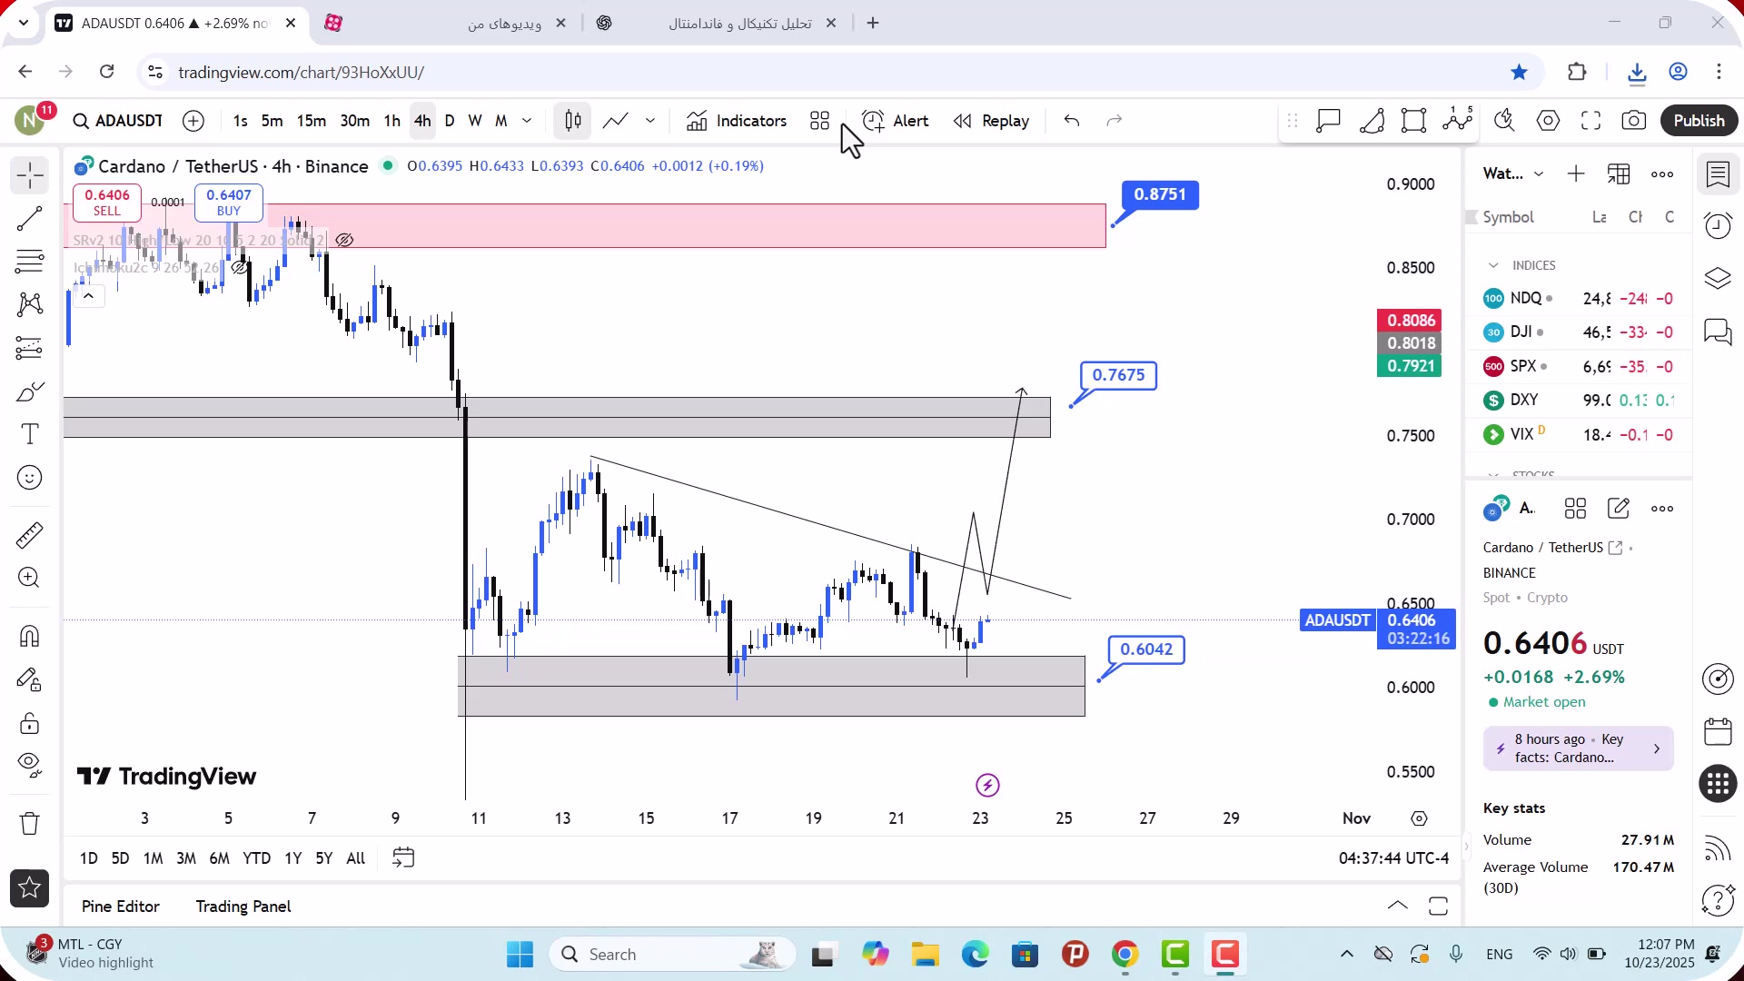
Task: Open the Indicators dialog
Action: pyautogui.click(x=737, y=121)
